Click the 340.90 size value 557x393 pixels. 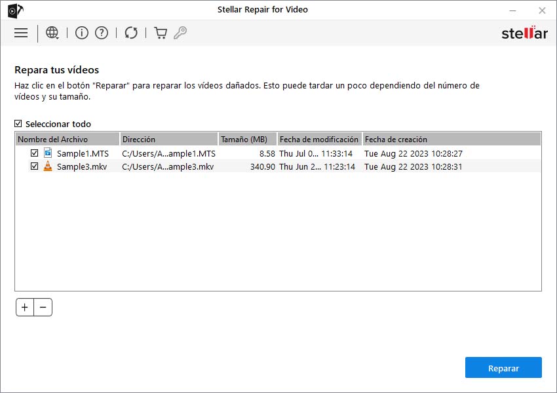[263, 166]
